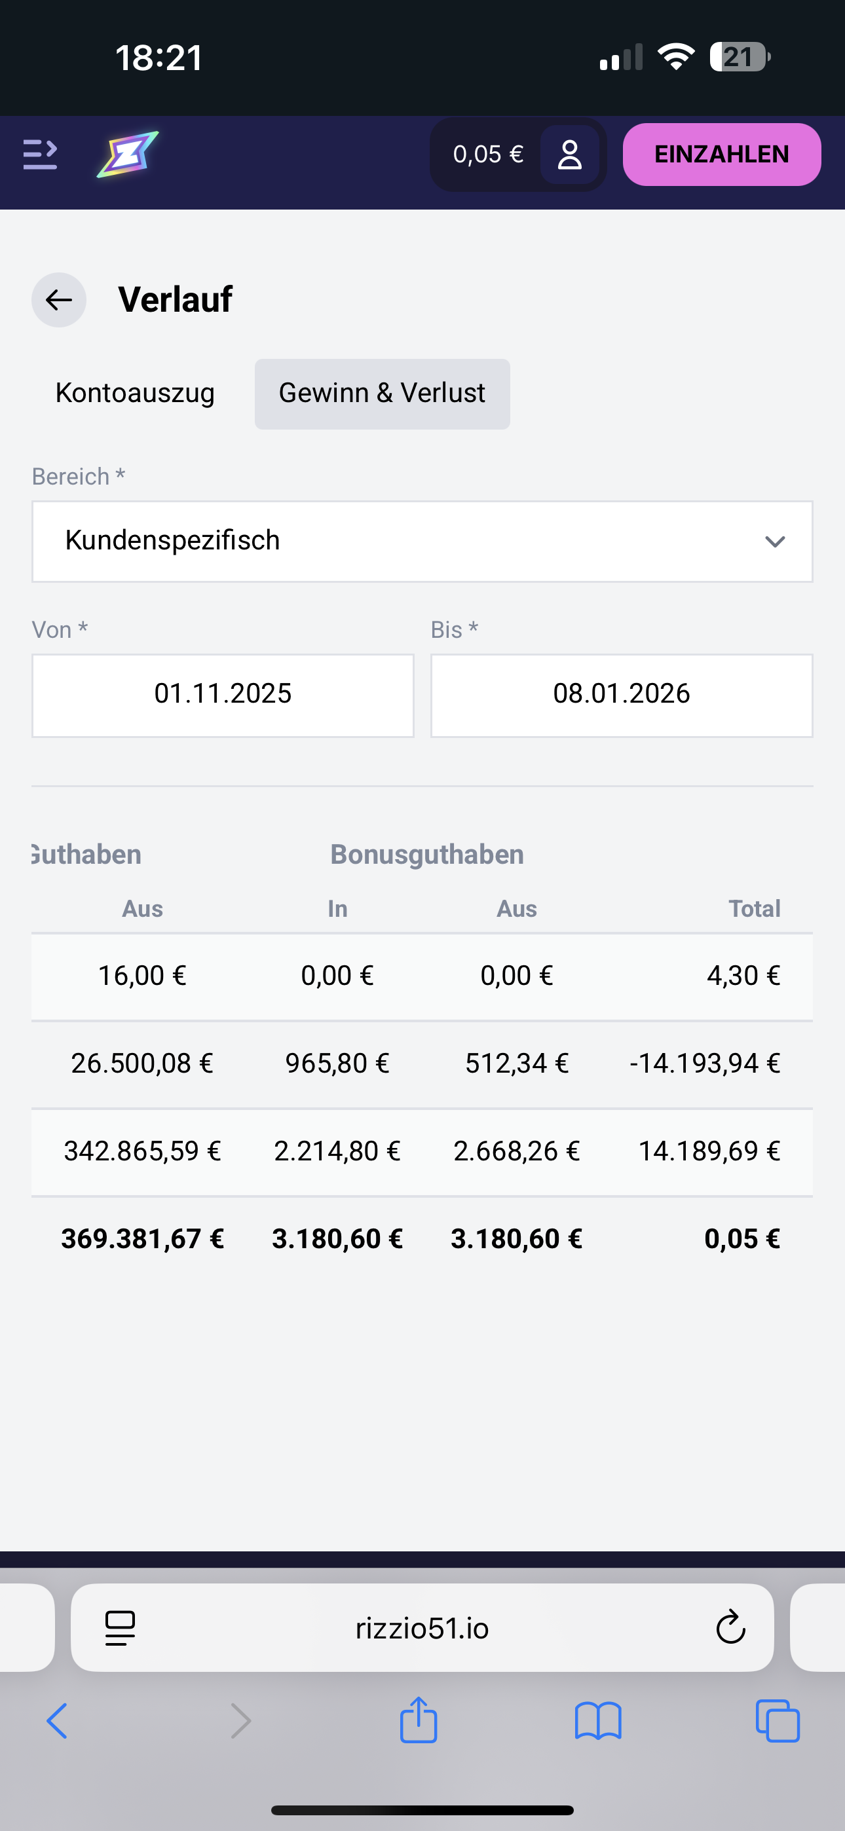Tap the rainbow Z logo
845x1831 pixels.
pos(127,155)
